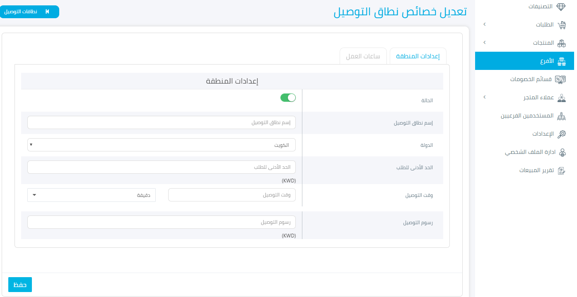This screenshot has height=297, width=577.
Task: Click the gear icon for الإعدادات
Action: 562,134
